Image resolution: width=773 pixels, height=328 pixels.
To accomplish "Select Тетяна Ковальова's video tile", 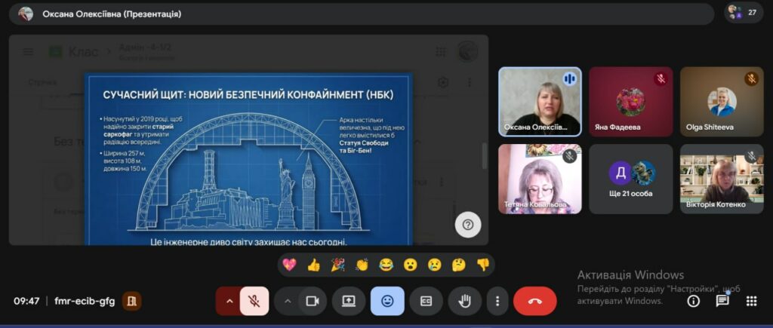I will tap(540, 179).
